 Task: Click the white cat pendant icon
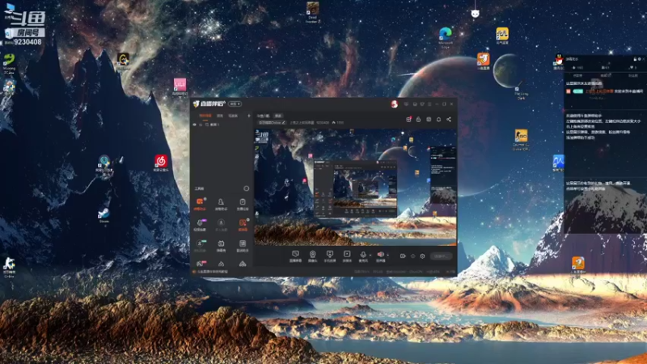click(475, 13)
